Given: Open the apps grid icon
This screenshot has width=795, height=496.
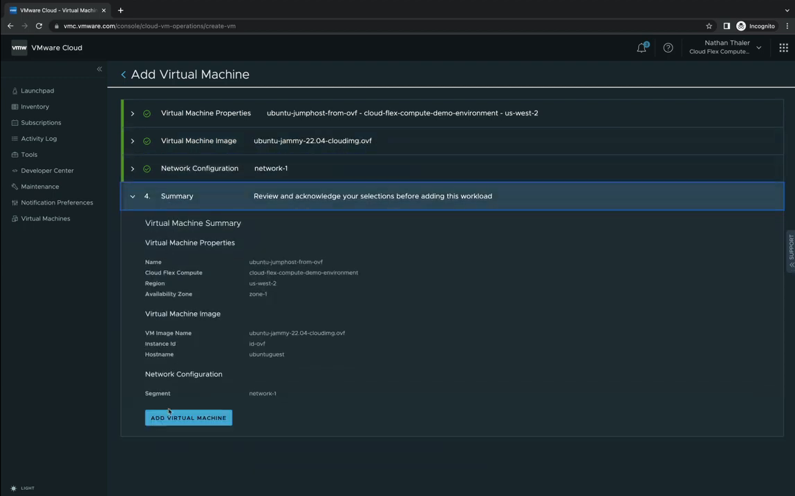Looking at the screenshot, I should (x=783, y=48).
